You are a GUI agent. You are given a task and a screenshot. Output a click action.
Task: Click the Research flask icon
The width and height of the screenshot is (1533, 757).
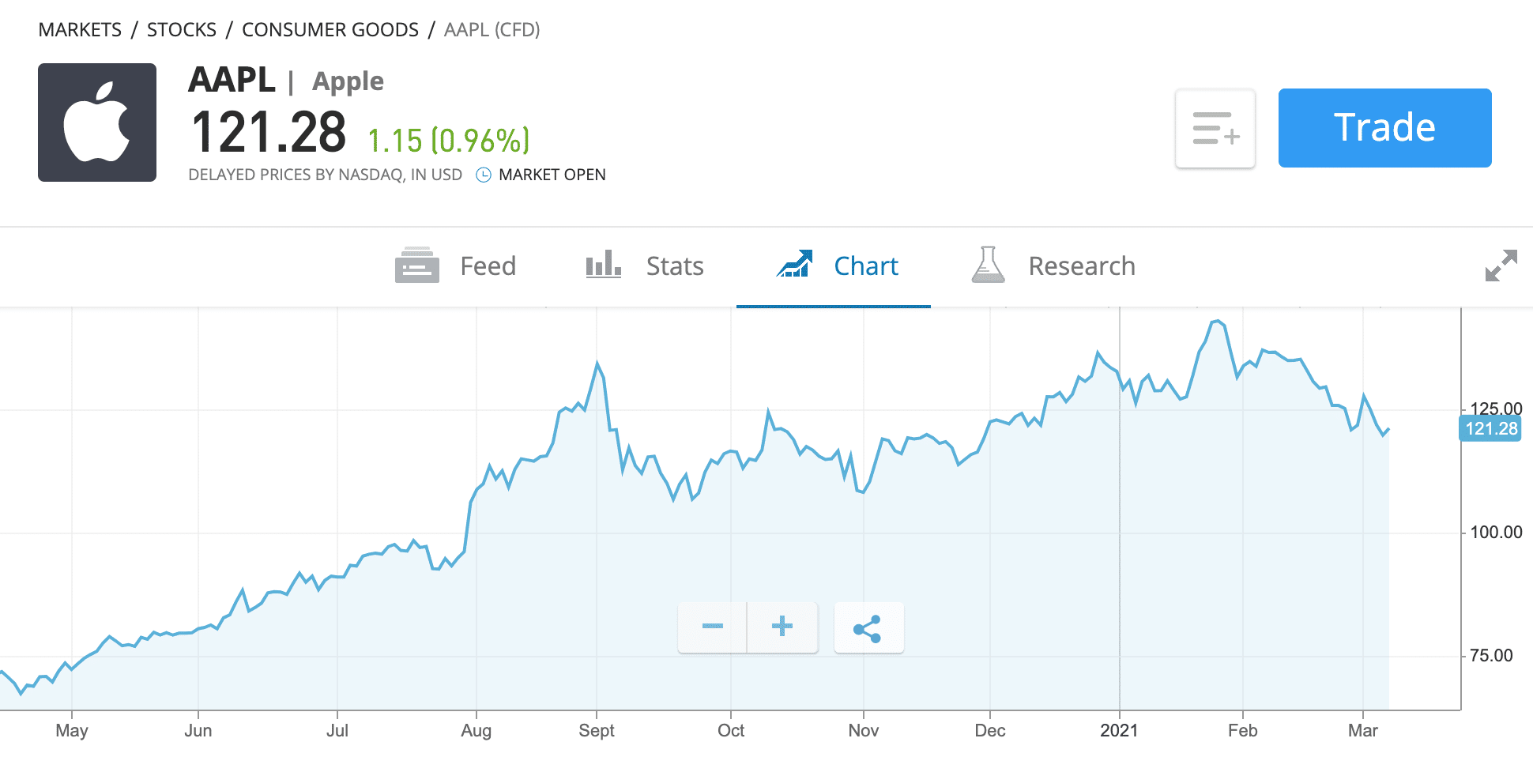coord(988,265)
